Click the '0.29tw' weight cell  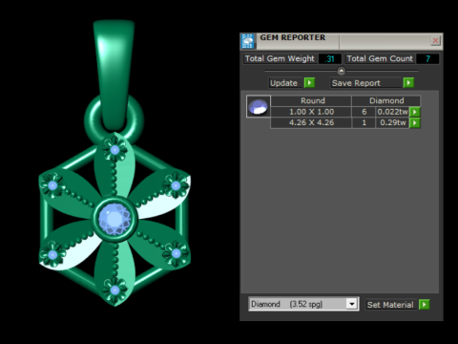pos(392,122)
